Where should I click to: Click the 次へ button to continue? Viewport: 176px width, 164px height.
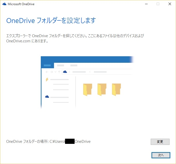pos(161,155)
